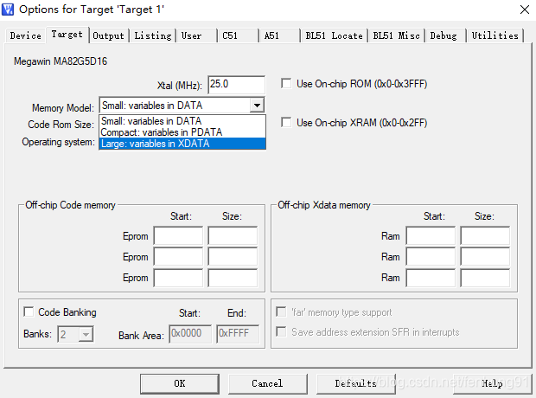Click third Eprom Start field
The height and width of the screenshot is (398, 536).
pos(178,278)
